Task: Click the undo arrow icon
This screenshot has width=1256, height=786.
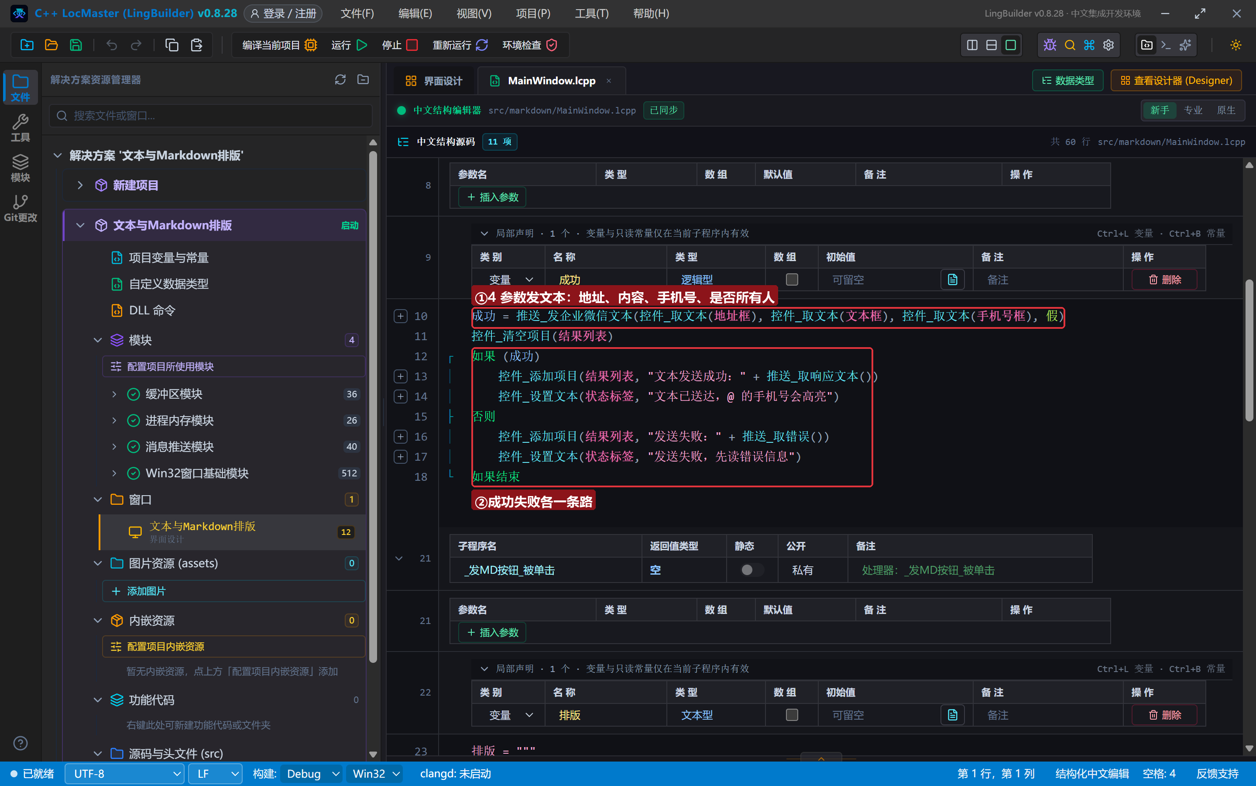Action: (112, 45)
